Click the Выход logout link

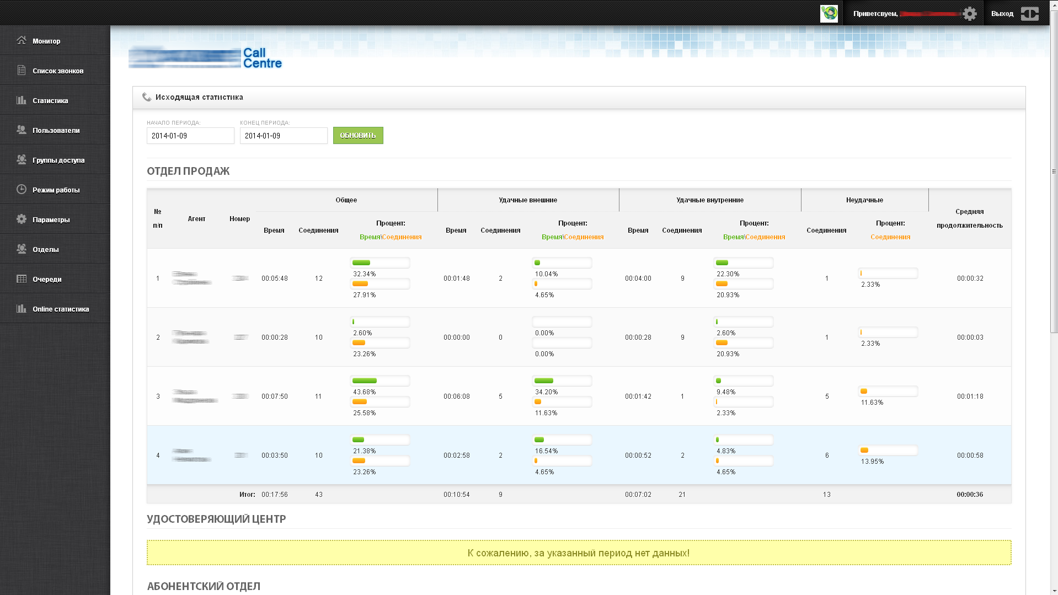pos(1002,14)
